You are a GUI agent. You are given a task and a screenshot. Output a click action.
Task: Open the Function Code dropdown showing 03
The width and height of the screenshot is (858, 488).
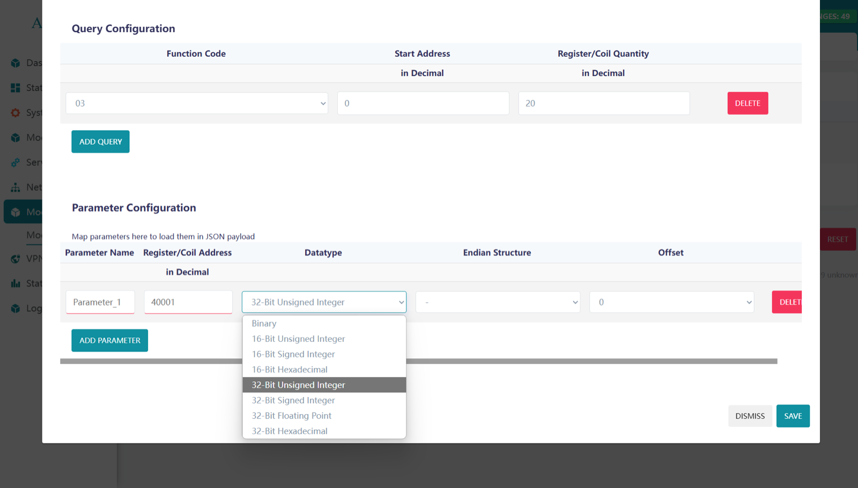pos(196,103)
